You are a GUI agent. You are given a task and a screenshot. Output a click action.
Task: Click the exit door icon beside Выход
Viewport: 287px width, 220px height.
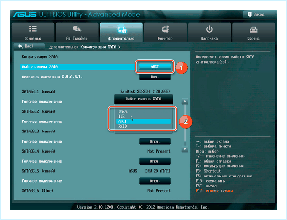(x=250, y=14)
